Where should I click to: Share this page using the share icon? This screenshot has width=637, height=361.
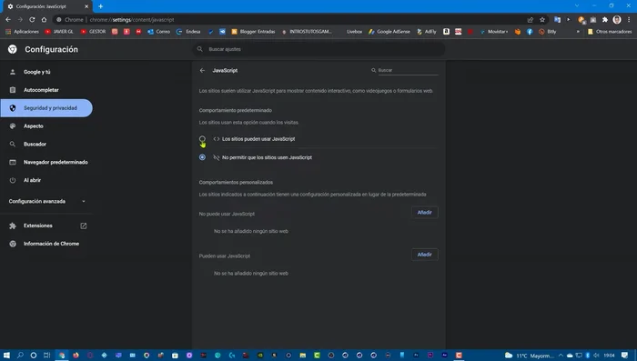[531, 19]
